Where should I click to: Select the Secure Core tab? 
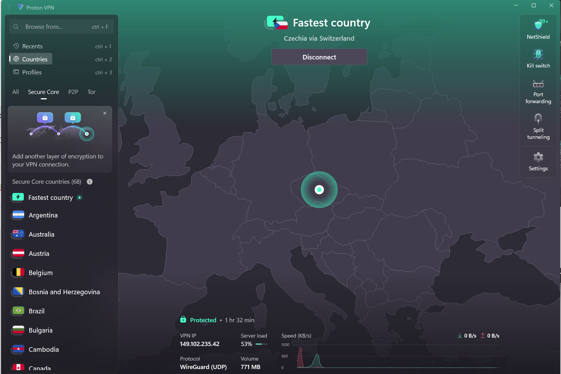coord(43,92)
